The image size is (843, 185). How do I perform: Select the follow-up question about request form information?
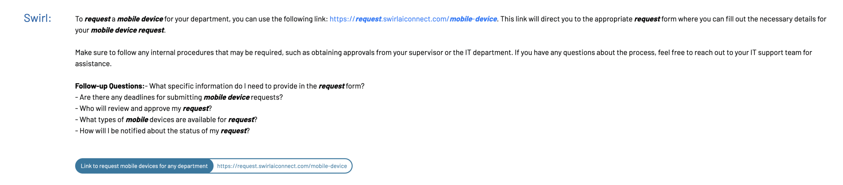tap(257, 86)
